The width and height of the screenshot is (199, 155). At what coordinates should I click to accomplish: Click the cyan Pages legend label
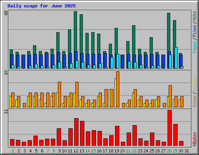[194, 47]
